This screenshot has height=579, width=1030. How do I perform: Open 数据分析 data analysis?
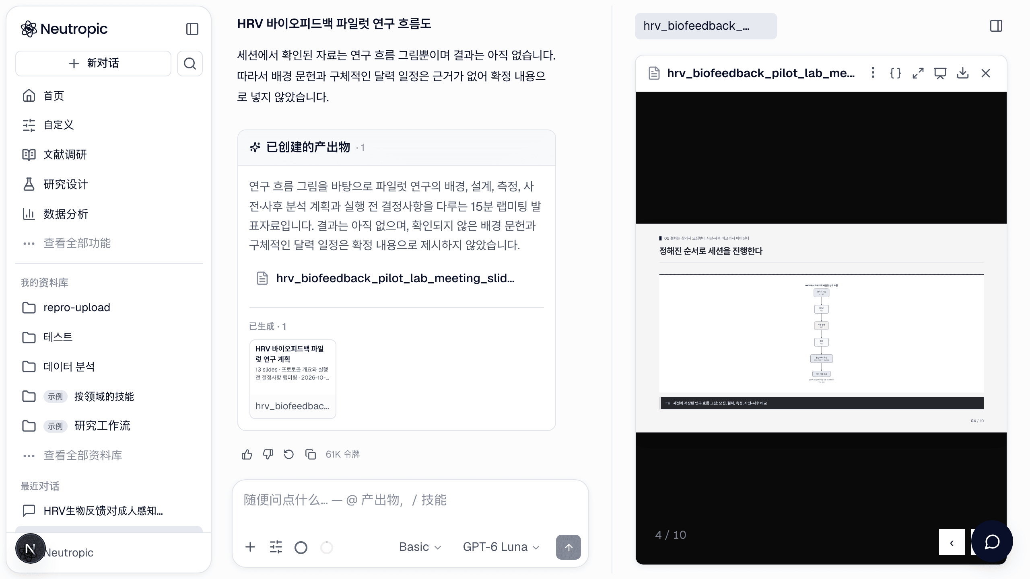click(109, 214)
